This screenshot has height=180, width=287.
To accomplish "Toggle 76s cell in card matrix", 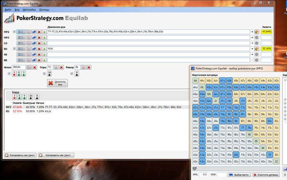I will 249,128.
